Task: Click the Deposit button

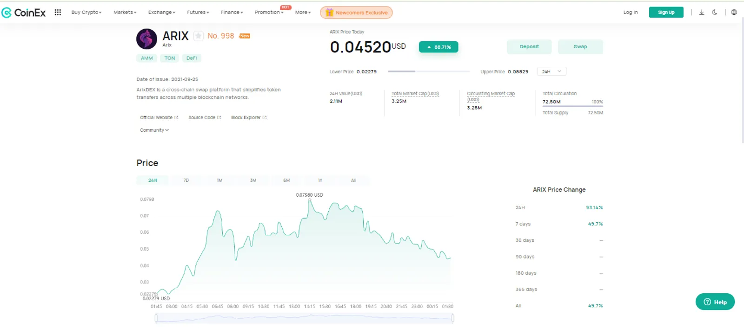Action: pos(529,47)
